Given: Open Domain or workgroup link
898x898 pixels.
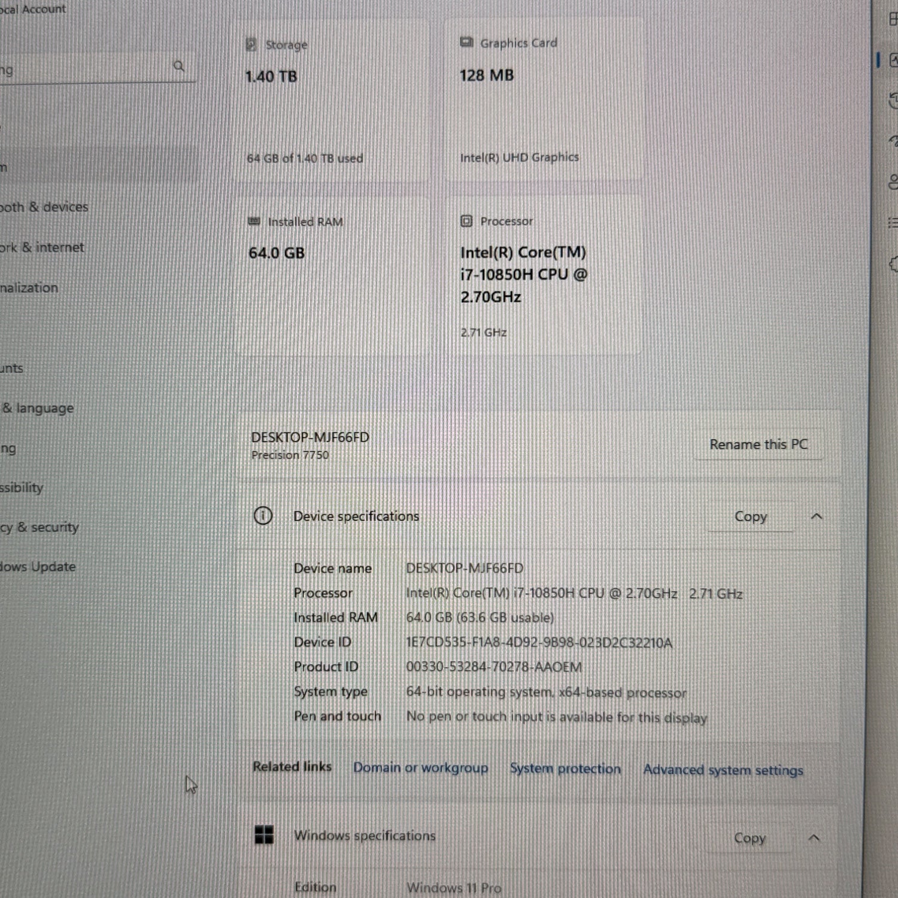Looking at the screenshot, I should tap(420, 767).
